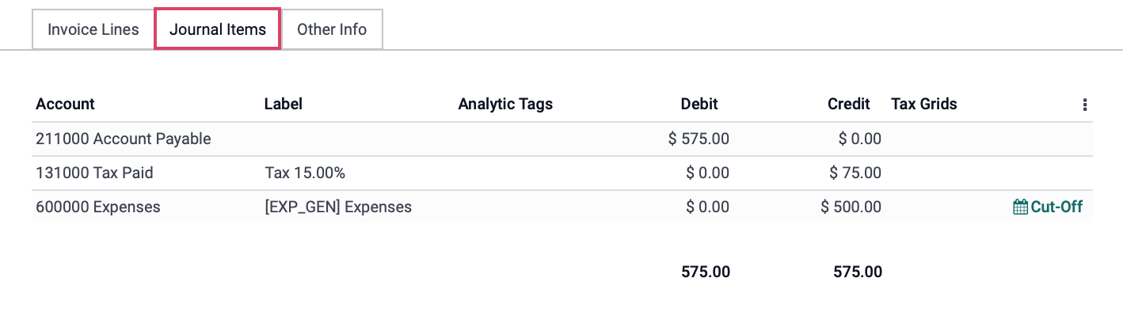The image size is (1123, 320).
Task: Click the Tax 15.00% label cell
Action: (305, 173)
